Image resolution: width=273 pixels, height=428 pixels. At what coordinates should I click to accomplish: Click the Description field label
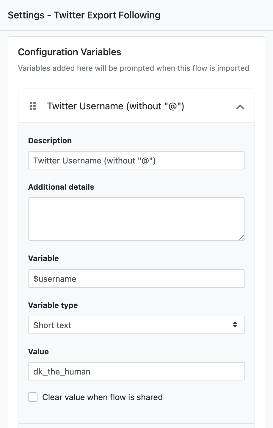(50, 141)
